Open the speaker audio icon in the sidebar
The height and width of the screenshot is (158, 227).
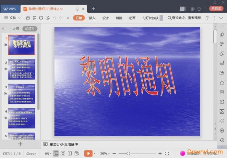pos(222,121)
